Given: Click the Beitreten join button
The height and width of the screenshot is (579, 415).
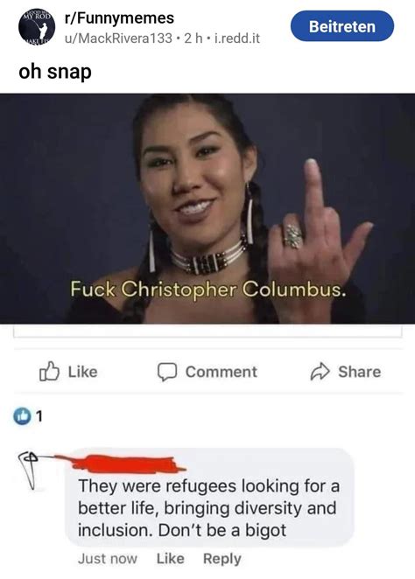Looking at the screenshot, I should click(342, 26).
